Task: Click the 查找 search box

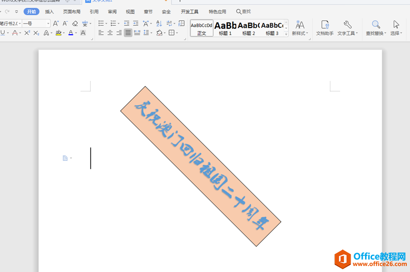Action: click(x=243, y=12)
